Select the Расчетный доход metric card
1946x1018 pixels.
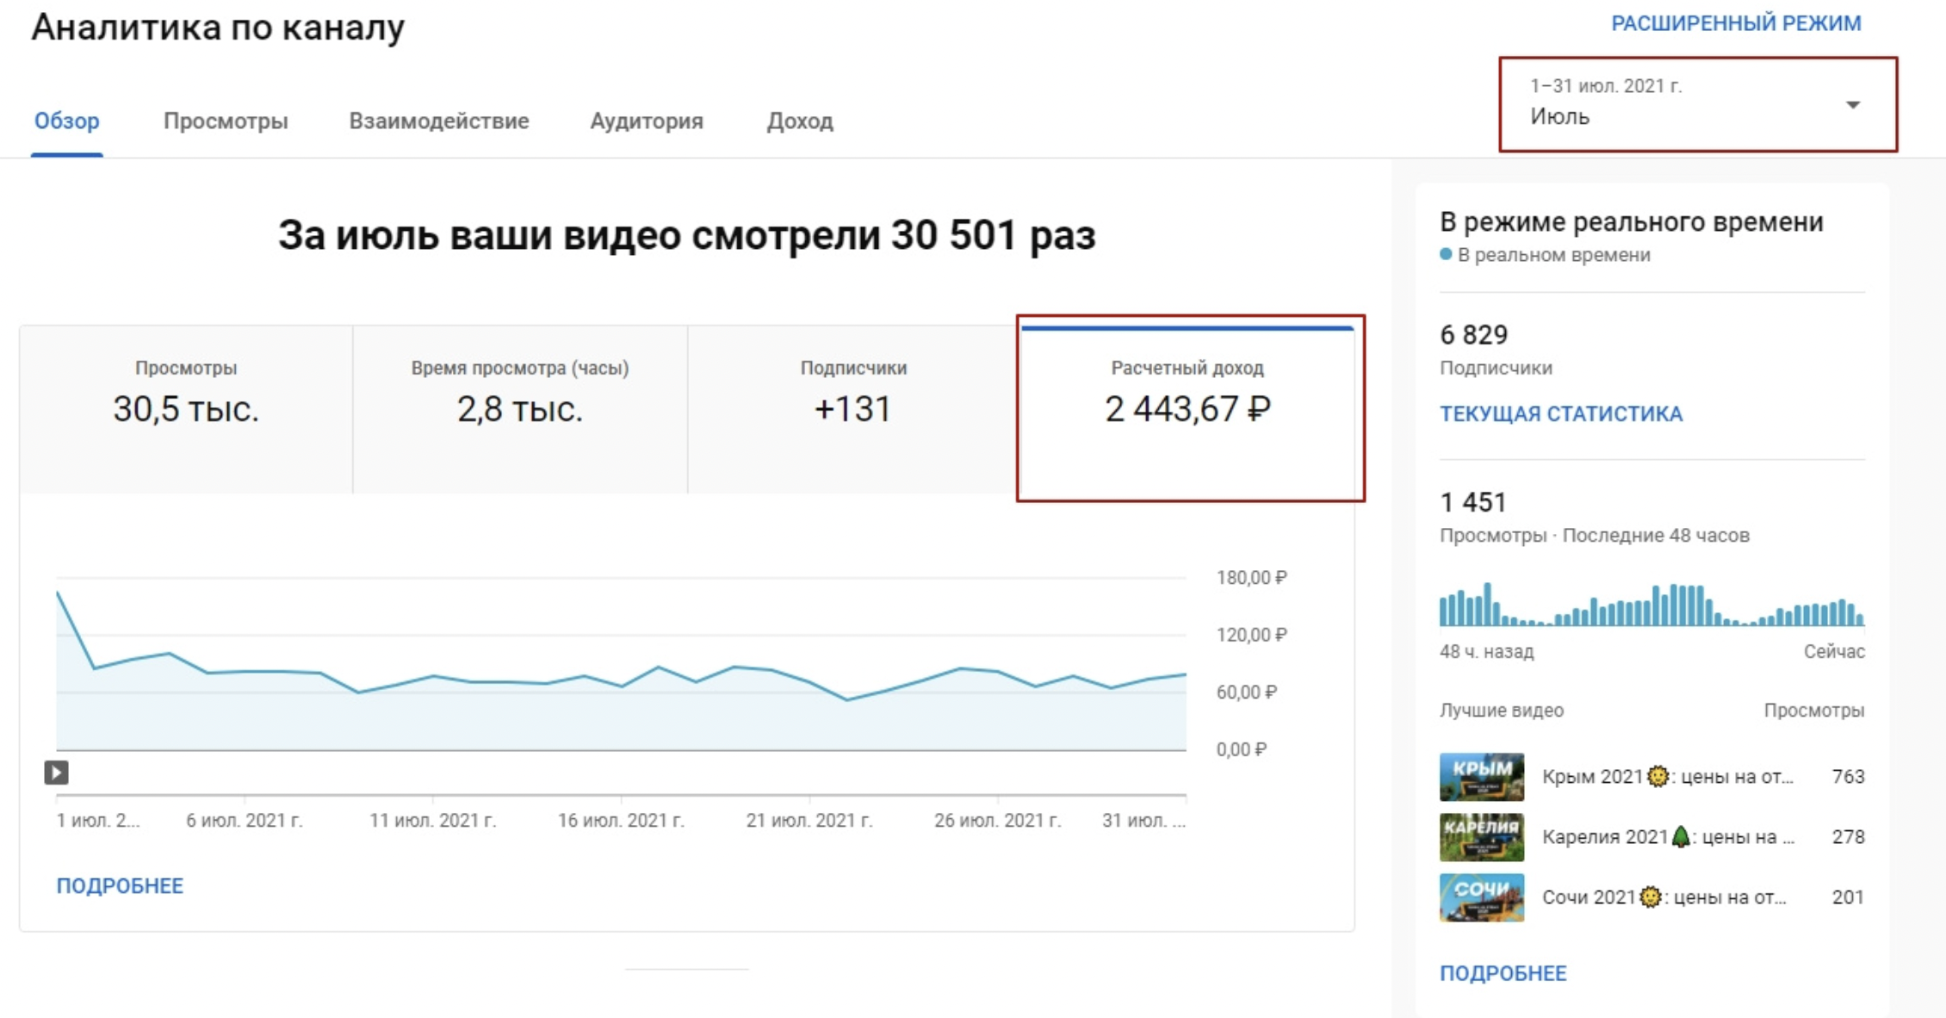(x=1188, y=408)
